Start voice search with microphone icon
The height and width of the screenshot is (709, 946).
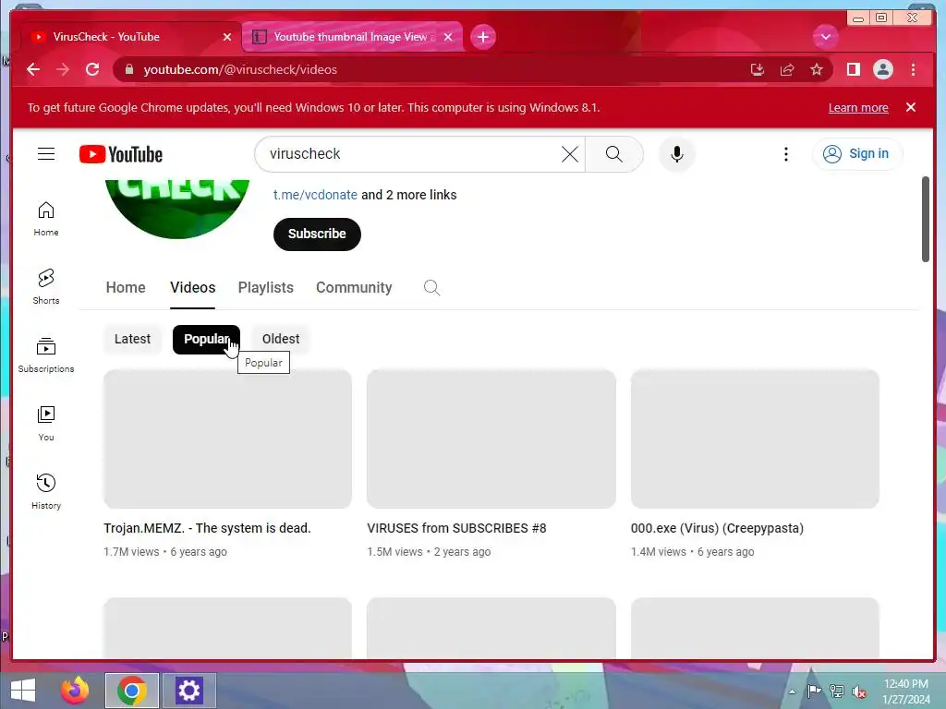pos(677,154)
